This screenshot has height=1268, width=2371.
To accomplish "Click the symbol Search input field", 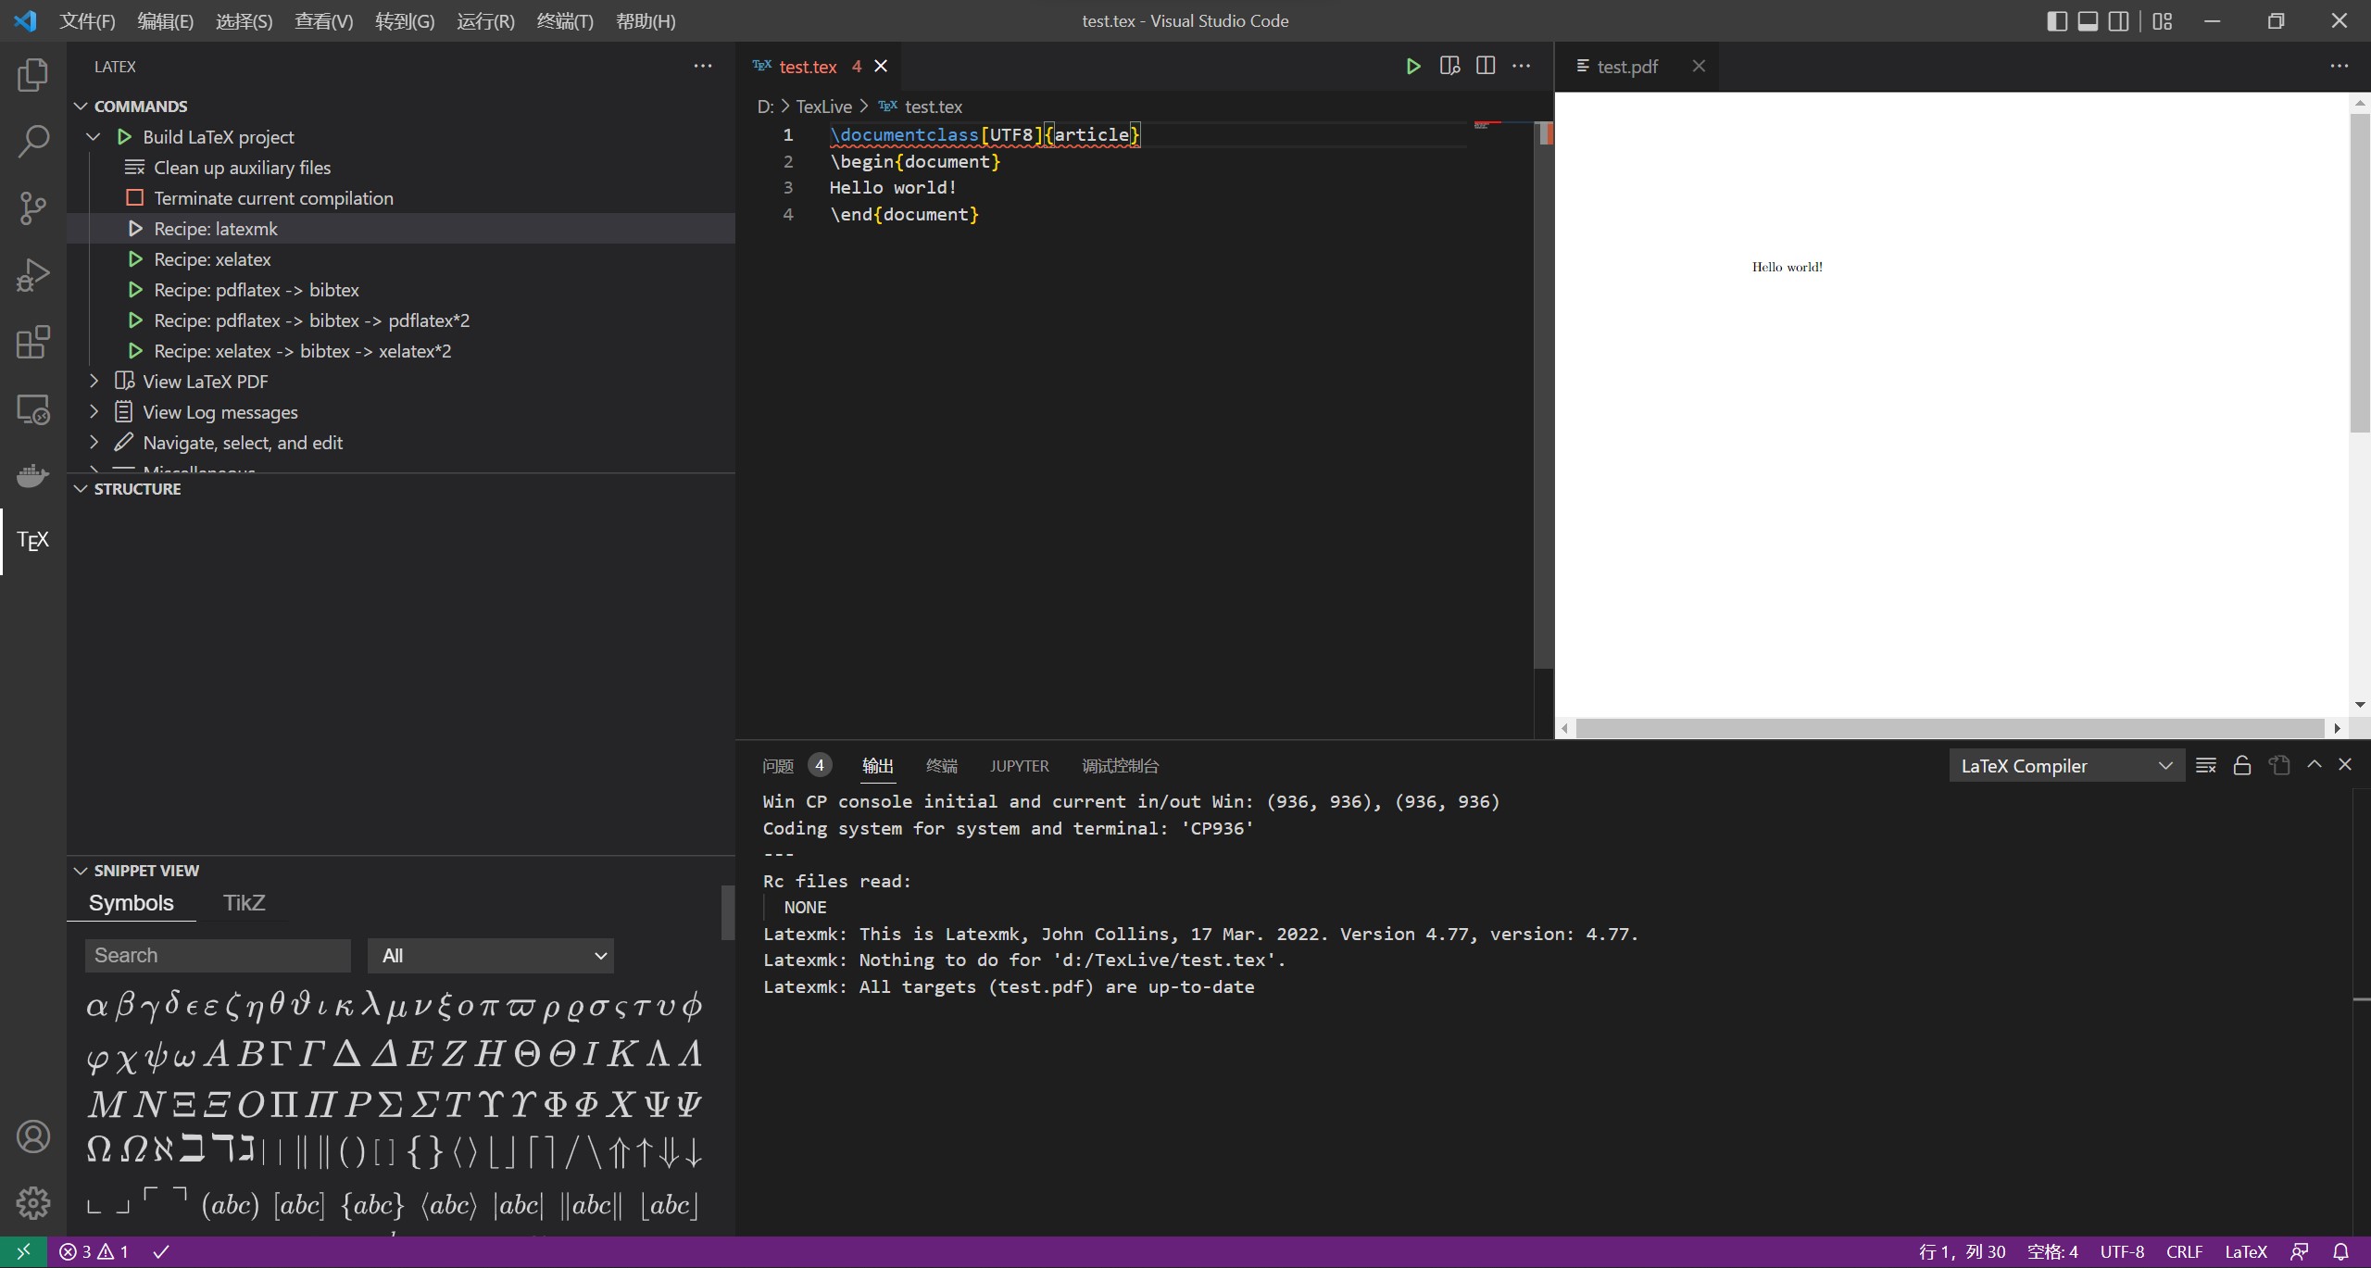I will pyautogui.click(x=218, y=956).
